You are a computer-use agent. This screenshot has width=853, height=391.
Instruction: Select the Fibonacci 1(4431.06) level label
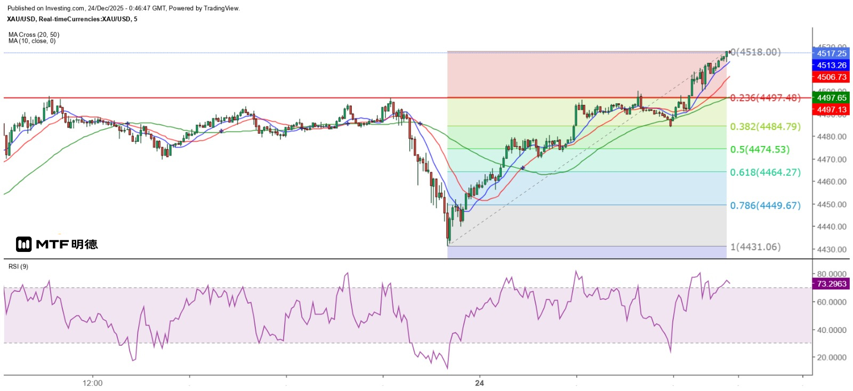click(x=755, y=247)
